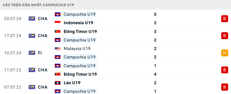Click CHA label for 17.07.24 match
This screenshot has height=94, width=231.
click(x=43, y=36)
